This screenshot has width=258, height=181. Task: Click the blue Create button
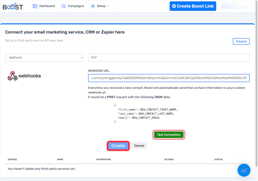118,146
